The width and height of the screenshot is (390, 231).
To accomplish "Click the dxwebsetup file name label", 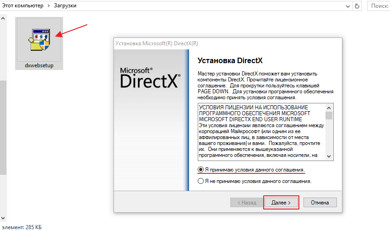I will pyautogui.click(x=39, y=65).
